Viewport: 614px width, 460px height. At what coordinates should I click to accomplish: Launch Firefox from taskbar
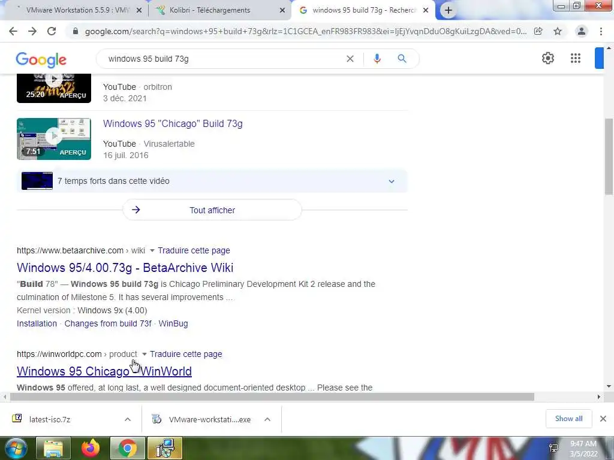pyautogui.click(x=91, y=448)
